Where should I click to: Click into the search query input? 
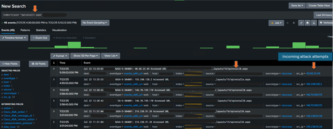(157, 15)
